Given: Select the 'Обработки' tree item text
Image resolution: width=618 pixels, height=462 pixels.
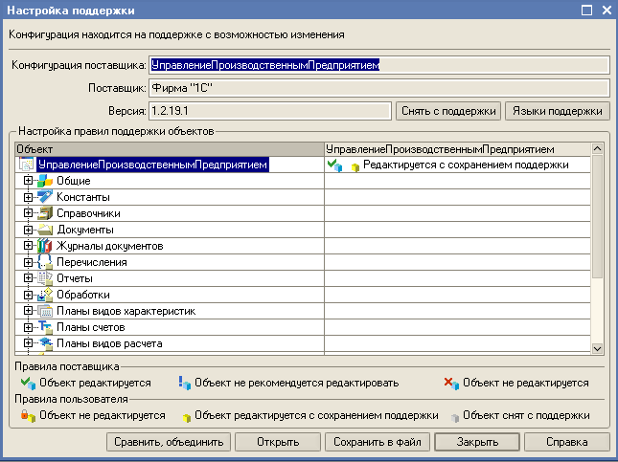Looking at the screenshot, I should click(x=83, y=295).
